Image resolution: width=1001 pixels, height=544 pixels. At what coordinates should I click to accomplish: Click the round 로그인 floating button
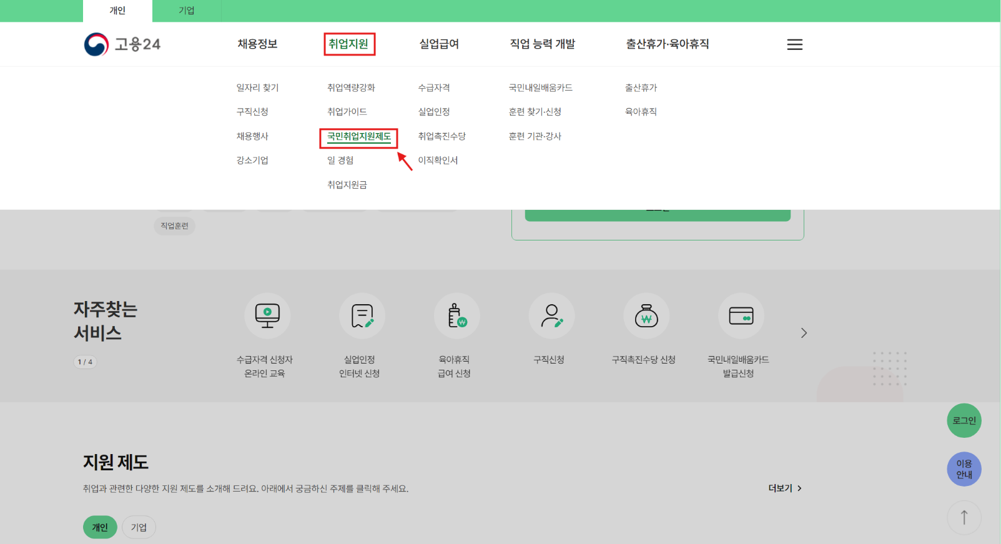pyautogui.click(x=964, y=420)
